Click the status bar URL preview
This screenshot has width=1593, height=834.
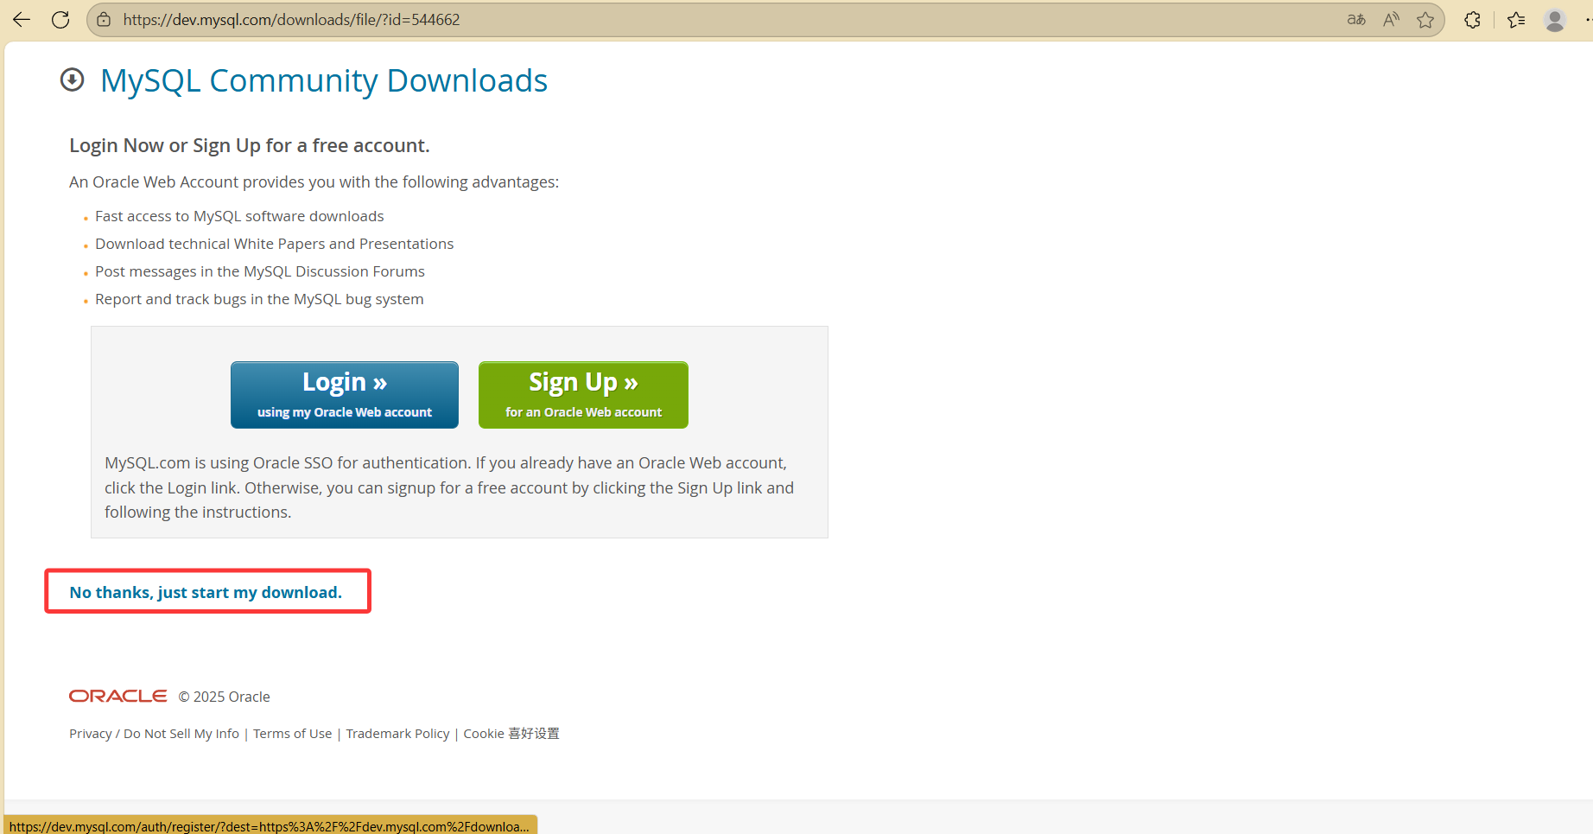(270, 826)
